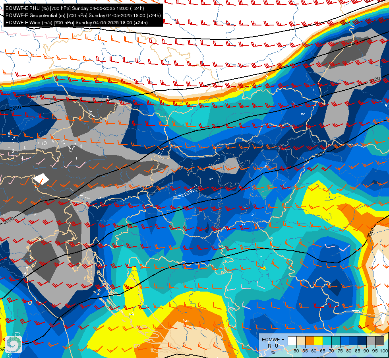Image resolution: width=389 pixels, height=358 pixels.
Task: Click the '55' legend tick value
Action: coord(305,351)
